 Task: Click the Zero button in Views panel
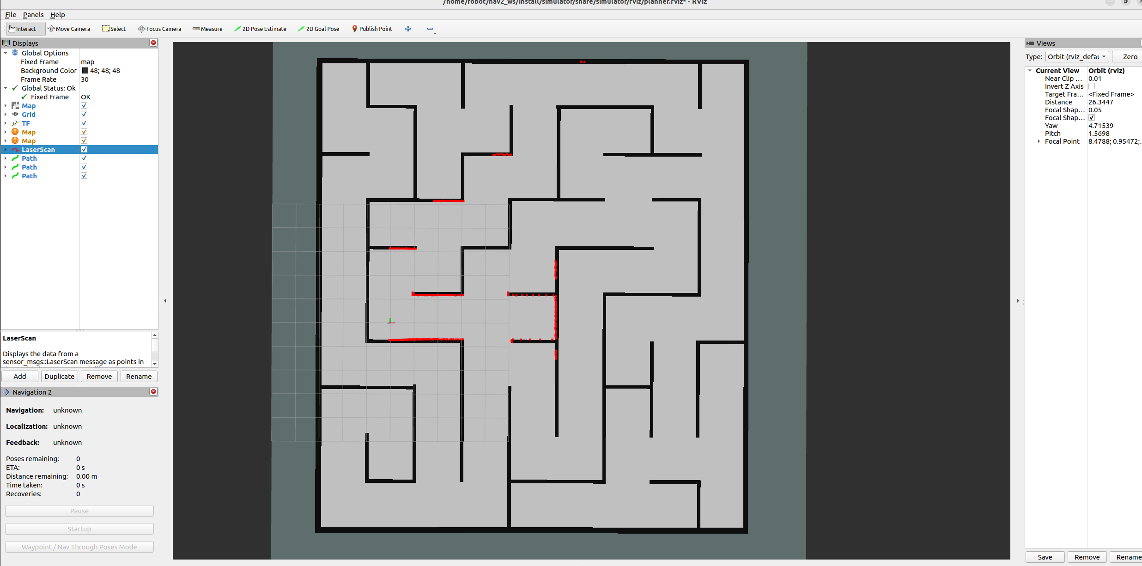coord(1129,56)
